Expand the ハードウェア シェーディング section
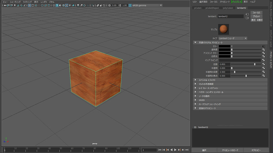Image resolution: width=273 pixels, height=153 pixels. pos(230,104)
